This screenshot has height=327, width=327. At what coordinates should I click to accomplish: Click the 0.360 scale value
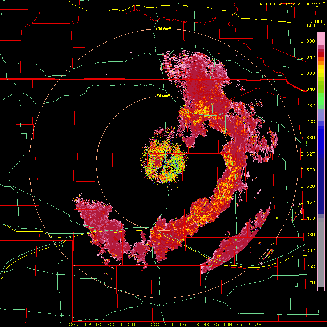(x=308, y=235)
